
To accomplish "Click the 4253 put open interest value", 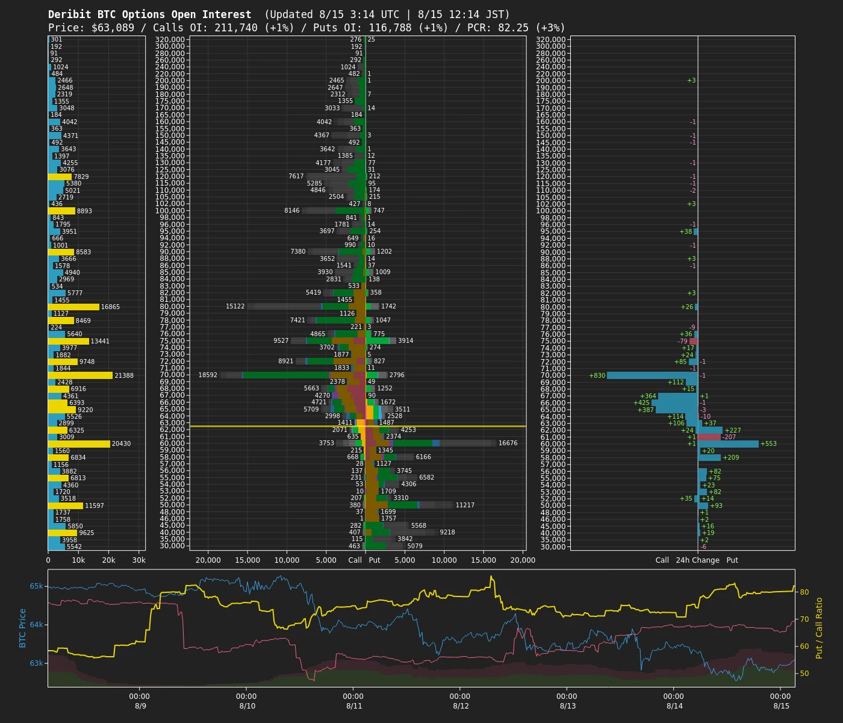I will pyautogui.click(x=408, y=430).
